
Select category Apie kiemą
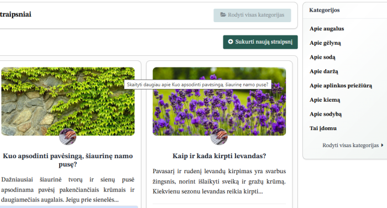325,100
